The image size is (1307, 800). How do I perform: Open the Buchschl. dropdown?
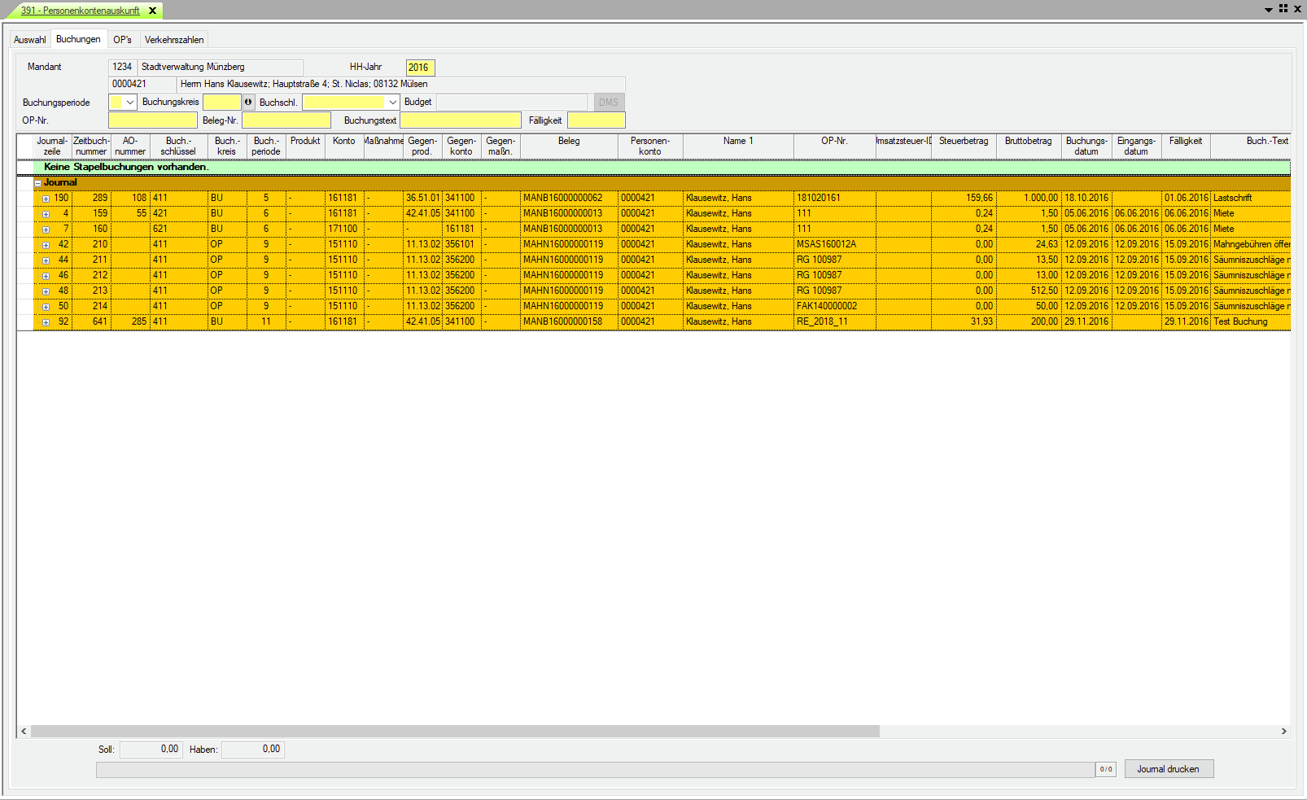pyautogui.click(x=392, y=103)
